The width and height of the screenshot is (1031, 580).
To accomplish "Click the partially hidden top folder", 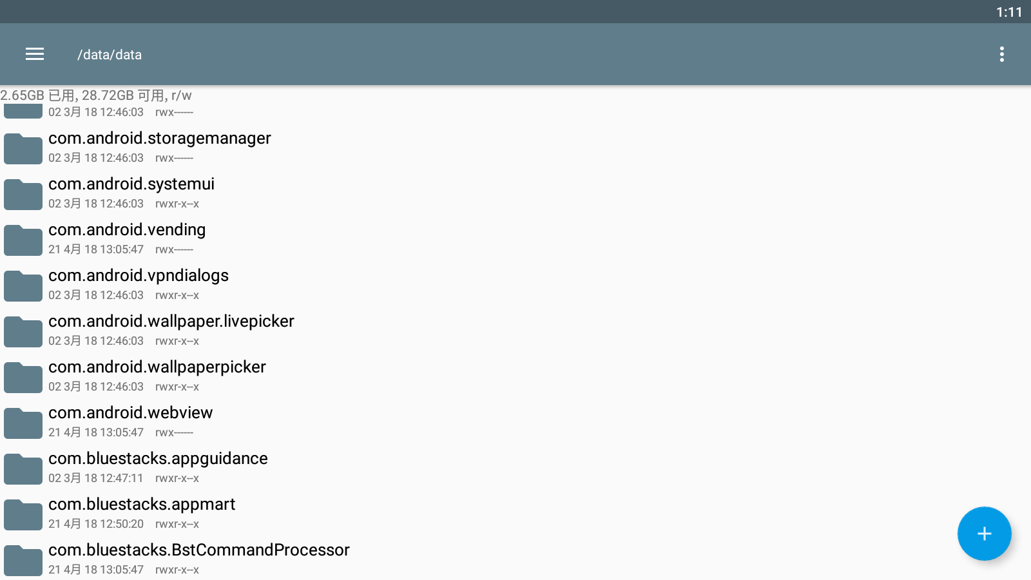I will [x=23, y=112].
